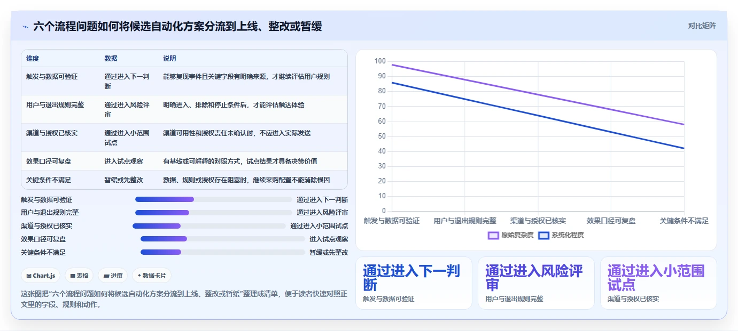The height and width of the screenshot is (331, 738).
Task: Click the 说明 table column header
Action: pyautogui.click(x=170, y=59)
